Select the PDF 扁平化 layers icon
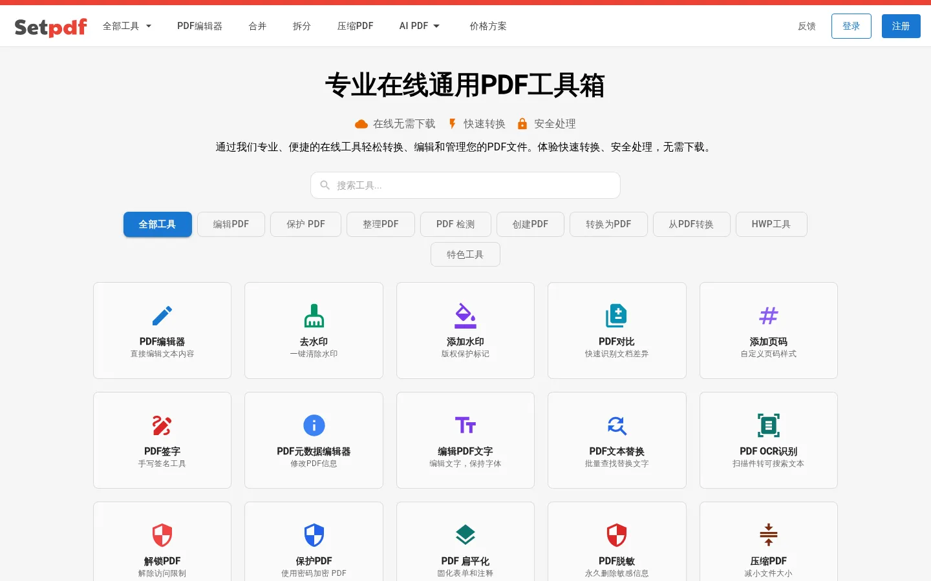931x581 pixels. [465, 535]
